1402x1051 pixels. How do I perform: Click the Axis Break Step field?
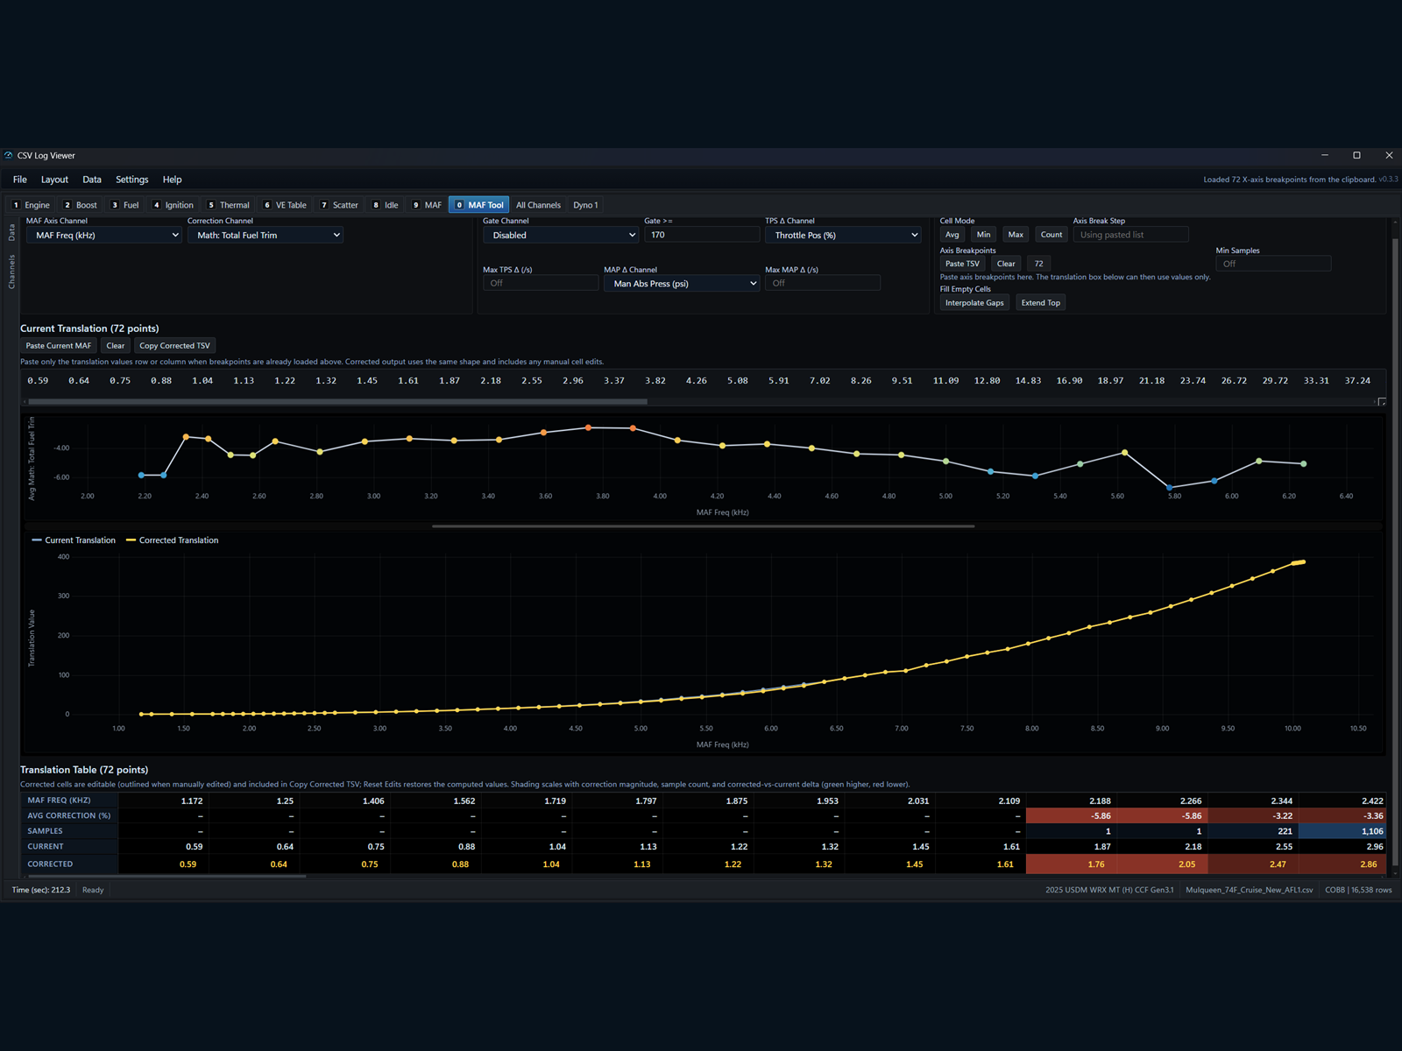(1130, 235)
